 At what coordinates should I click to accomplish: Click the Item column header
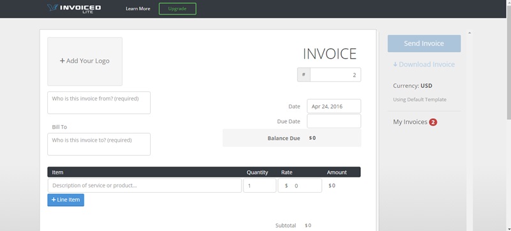[x=57, y=172]
